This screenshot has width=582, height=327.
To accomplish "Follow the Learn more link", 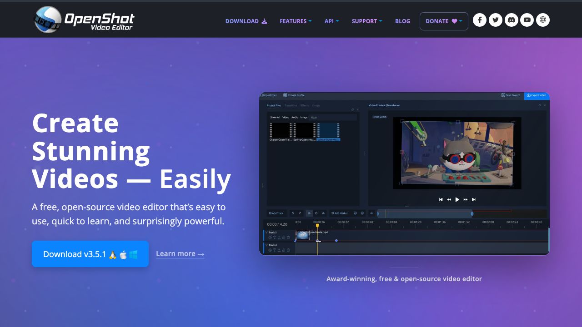I will coord(180,254).
